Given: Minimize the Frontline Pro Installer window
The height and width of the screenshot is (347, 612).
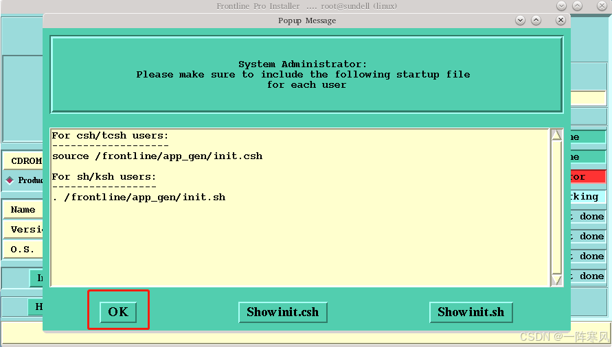Looking at the screenshot, I should pyautogui.click(x=561, y=6).
